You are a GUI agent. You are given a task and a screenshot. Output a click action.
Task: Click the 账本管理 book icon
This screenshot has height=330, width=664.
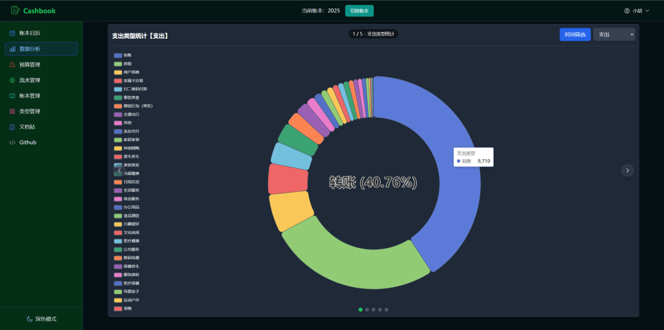[12, 96]
